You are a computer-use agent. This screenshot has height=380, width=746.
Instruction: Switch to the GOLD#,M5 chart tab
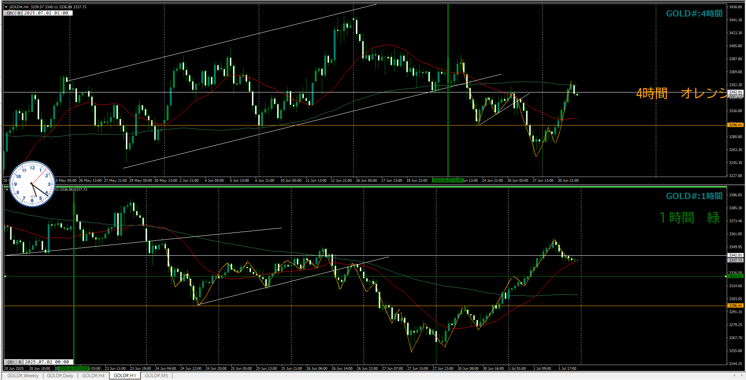pyautogui.click(x=156, y=376)
